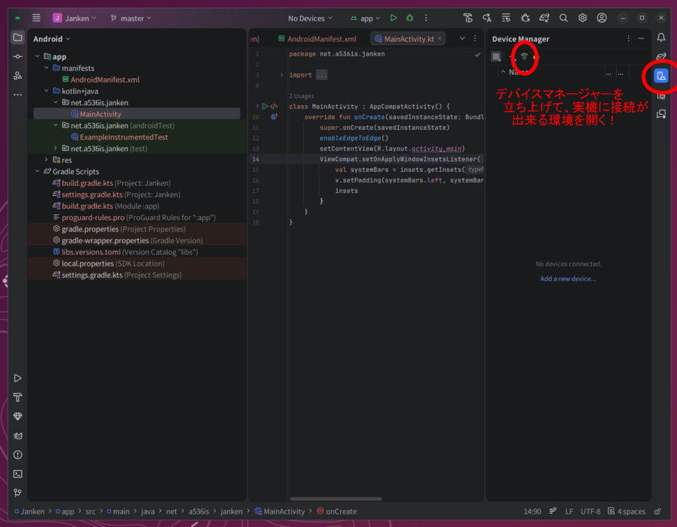Open the Notifications bell icon
Image resolution: width=677 pixels, height=527 pixels.
660,38
